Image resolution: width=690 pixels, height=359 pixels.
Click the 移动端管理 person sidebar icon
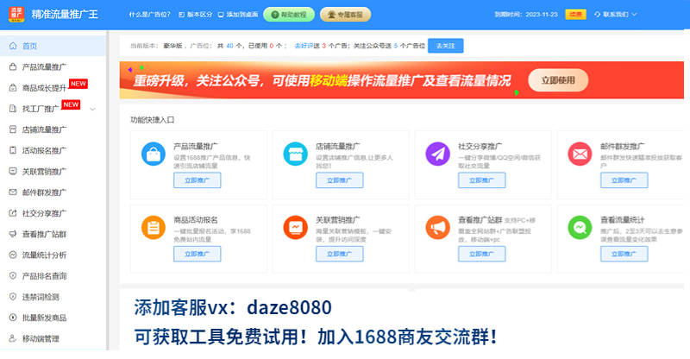[13, 338]
